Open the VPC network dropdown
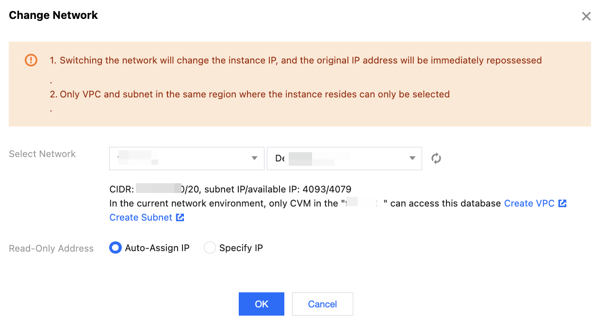 click(x=186, y=159)
